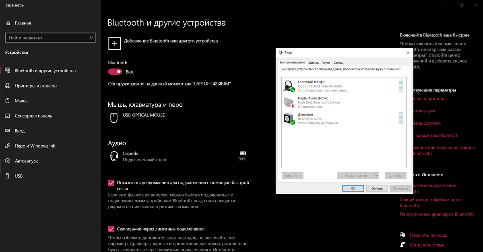Uncheck Скачивание через лимитные подключения checkbox
Viewport: 483px width, 252px height.
coord(111,229)
